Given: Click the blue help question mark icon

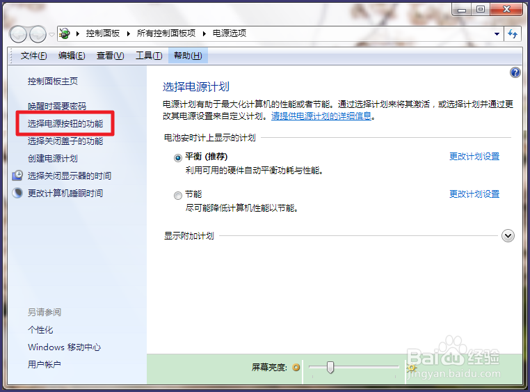Looking at the screenshot, I should tap(515, 72).
